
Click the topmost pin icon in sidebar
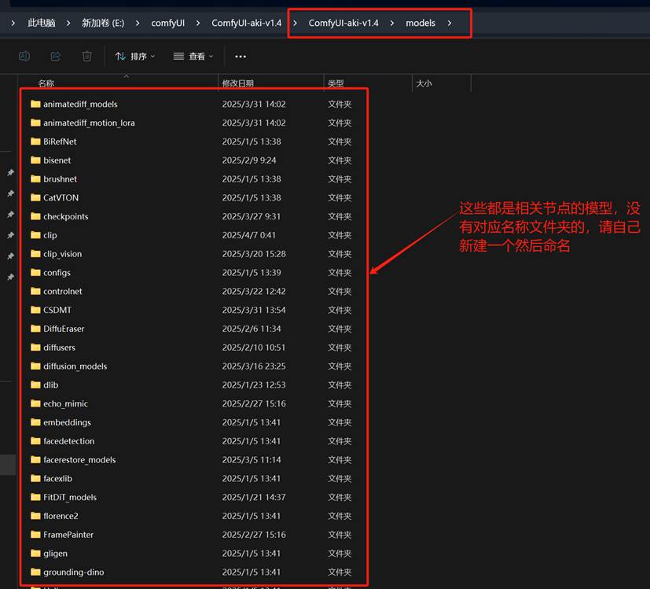[x=10, y=173]
